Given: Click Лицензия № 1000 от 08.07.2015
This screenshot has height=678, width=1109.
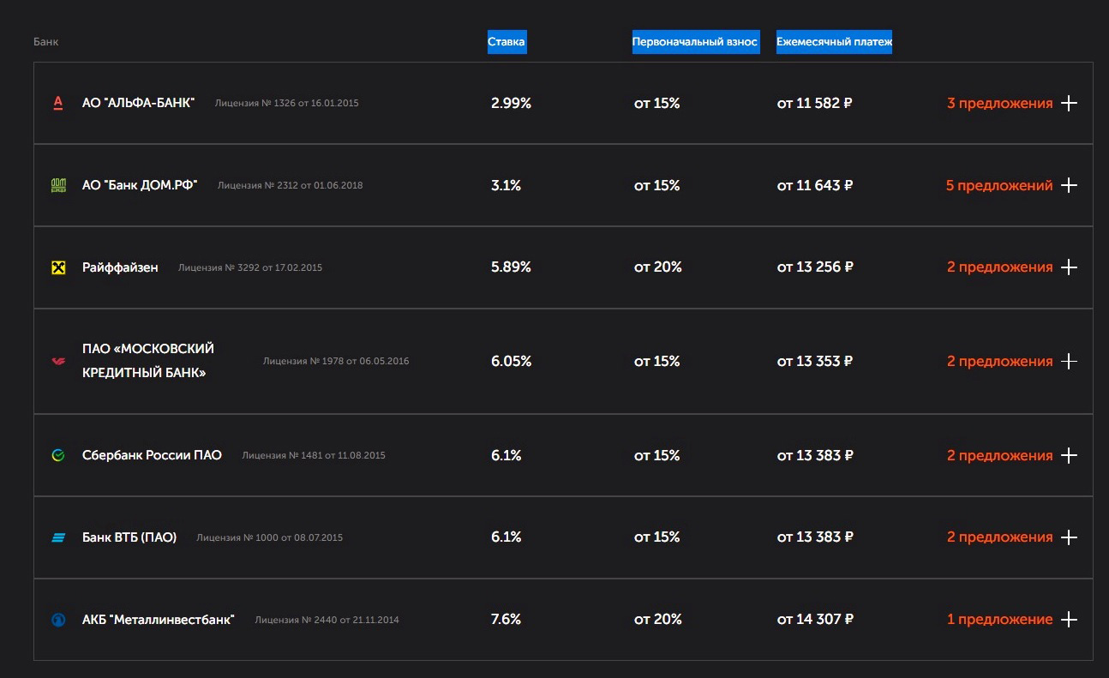Looking at the screenshot, I should [270, 538].
